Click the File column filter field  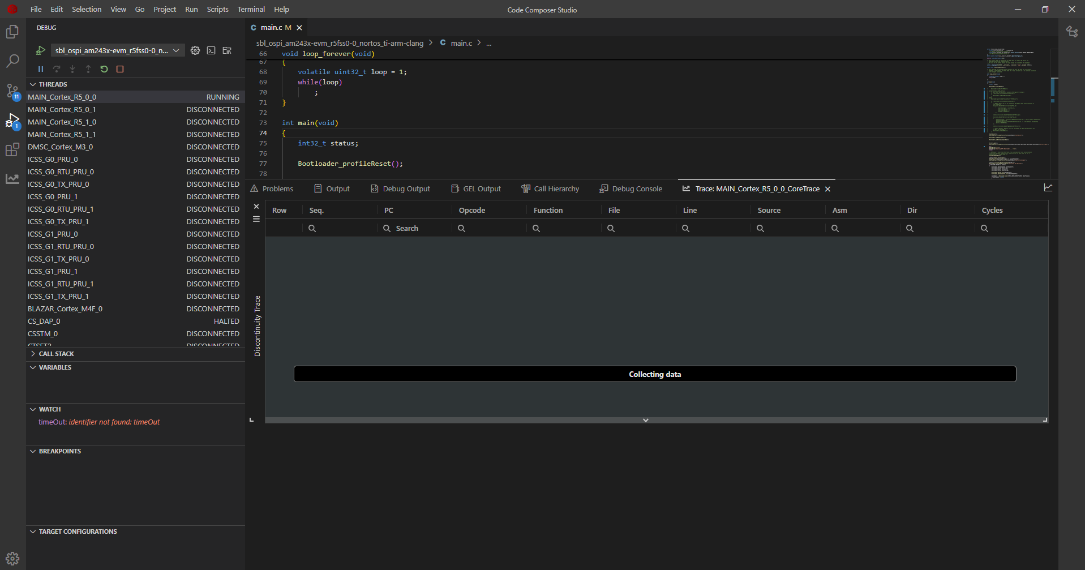tap(638, 228)
